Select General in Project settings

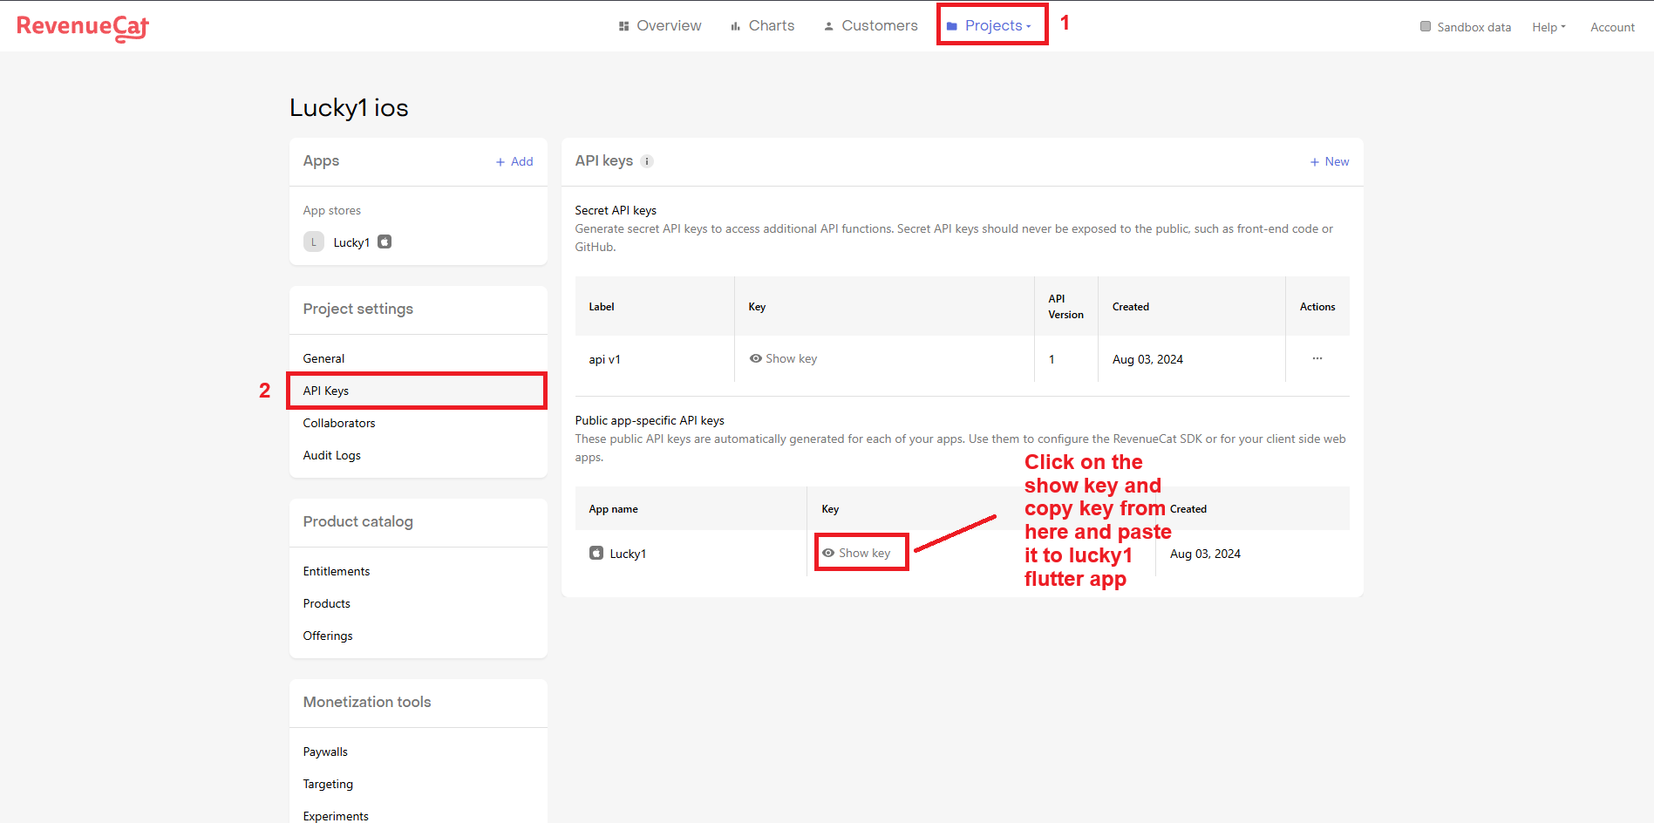[x=323, y=358]
